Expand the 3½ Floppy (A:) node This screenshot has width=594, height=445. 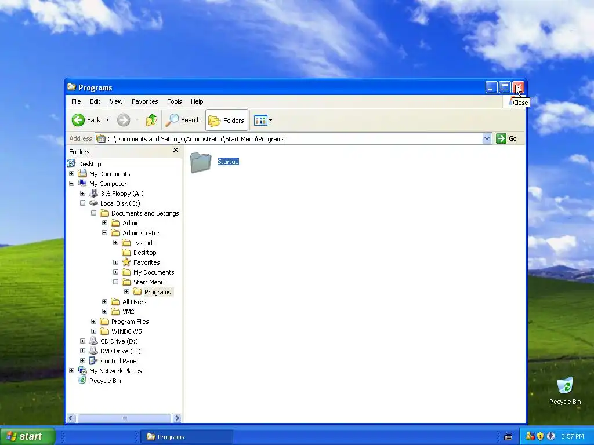[x=82, y=194]
